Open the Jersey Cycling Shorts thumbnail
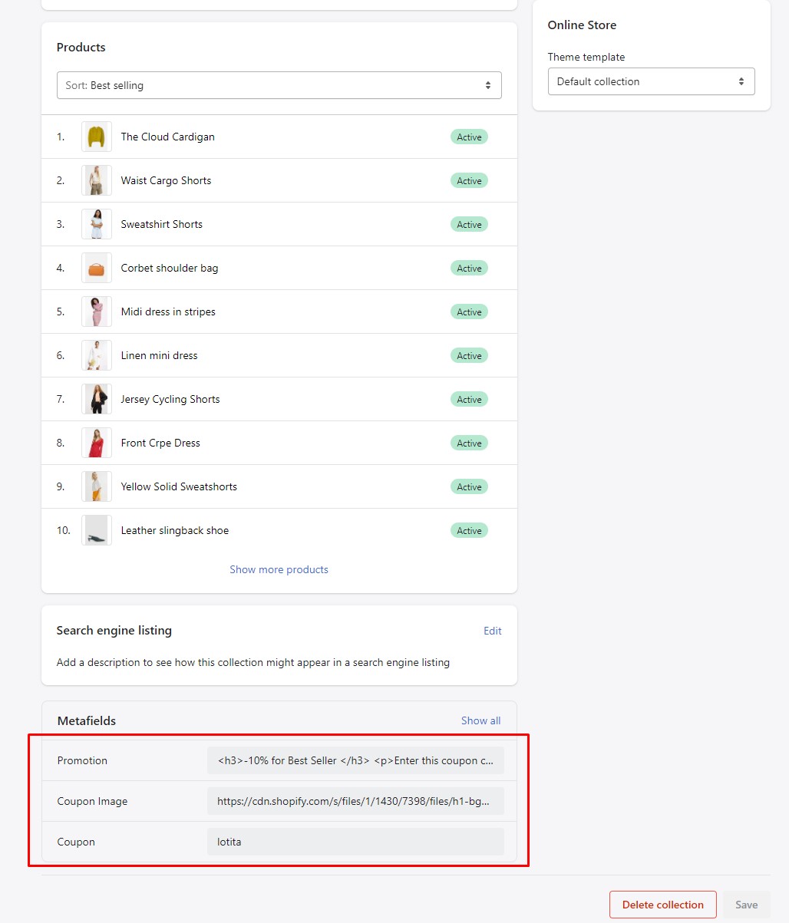Screen dimensions: 789x923 [97, 399]
